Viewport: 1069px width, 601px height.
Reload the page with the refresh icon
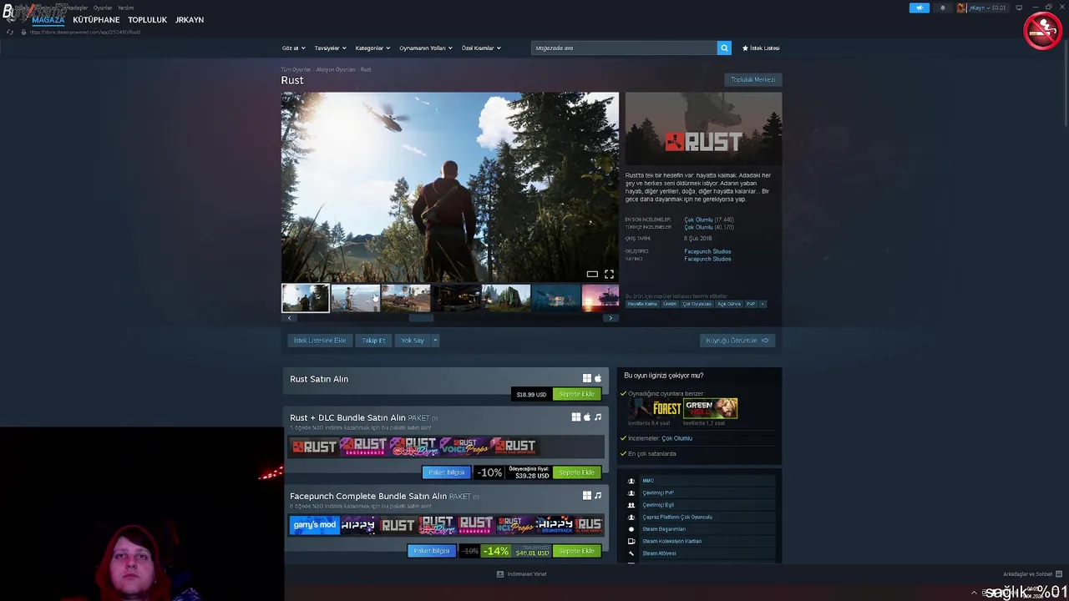coord(9,32)
